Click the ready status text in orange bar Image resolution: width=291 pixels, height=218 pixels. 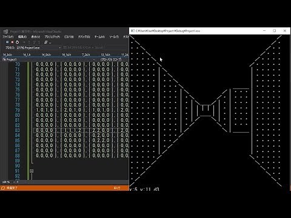pos(12,188)
